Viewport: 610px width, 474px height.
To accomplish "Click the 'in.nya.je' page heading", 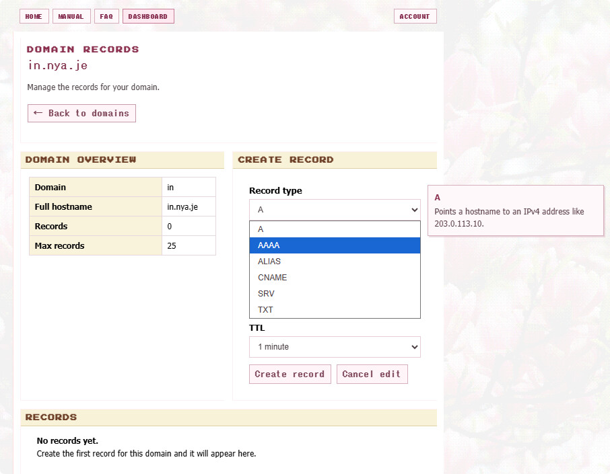I will point(58,65).
